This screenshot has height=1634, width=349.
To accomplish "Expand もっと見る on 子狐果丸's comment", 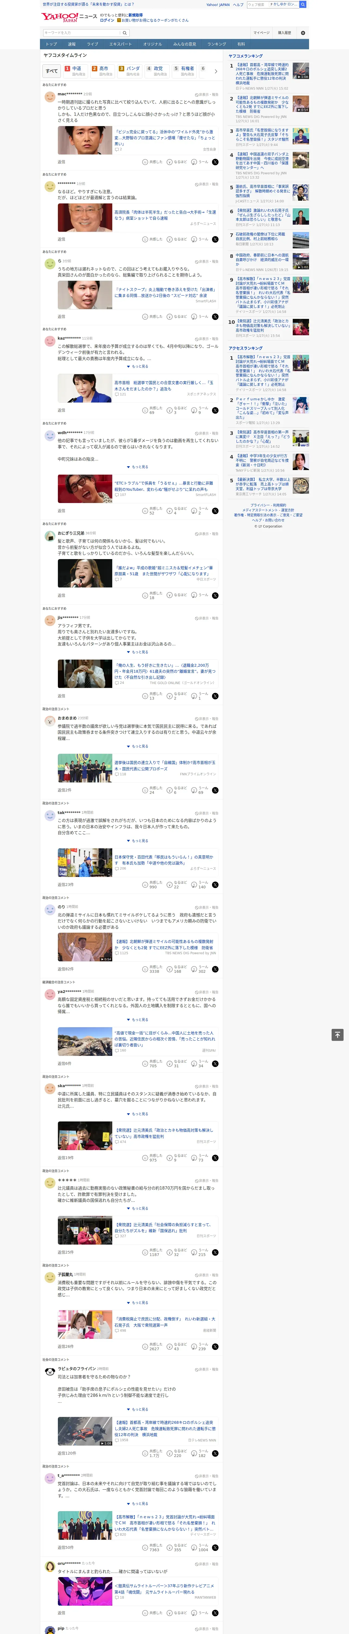I will 138,1303.
